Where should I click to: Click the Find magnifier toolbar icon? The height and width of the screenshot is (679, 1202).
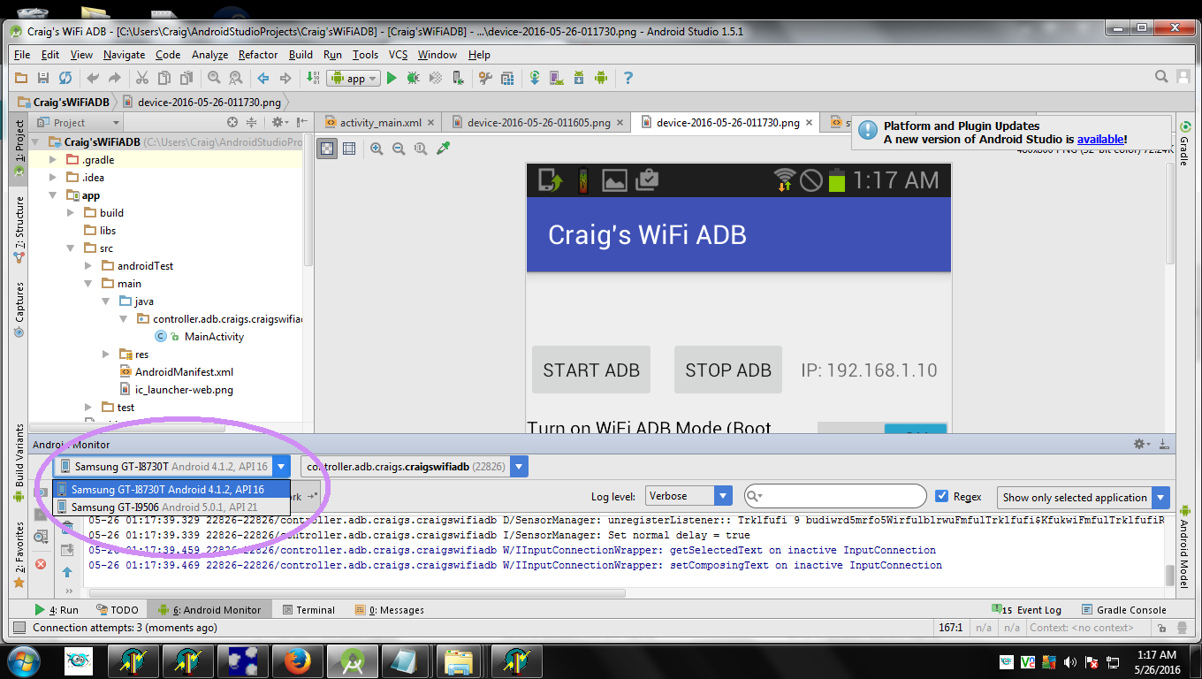[x=216, y=78]
